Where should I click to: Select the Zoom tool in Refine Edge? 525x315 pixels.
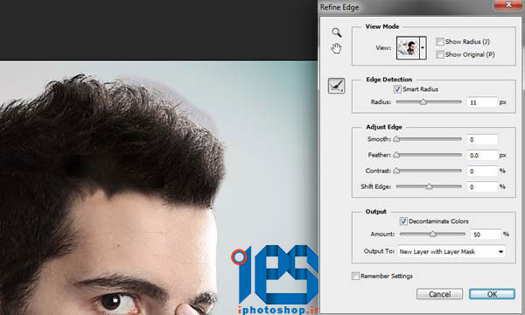pos(337,32)
